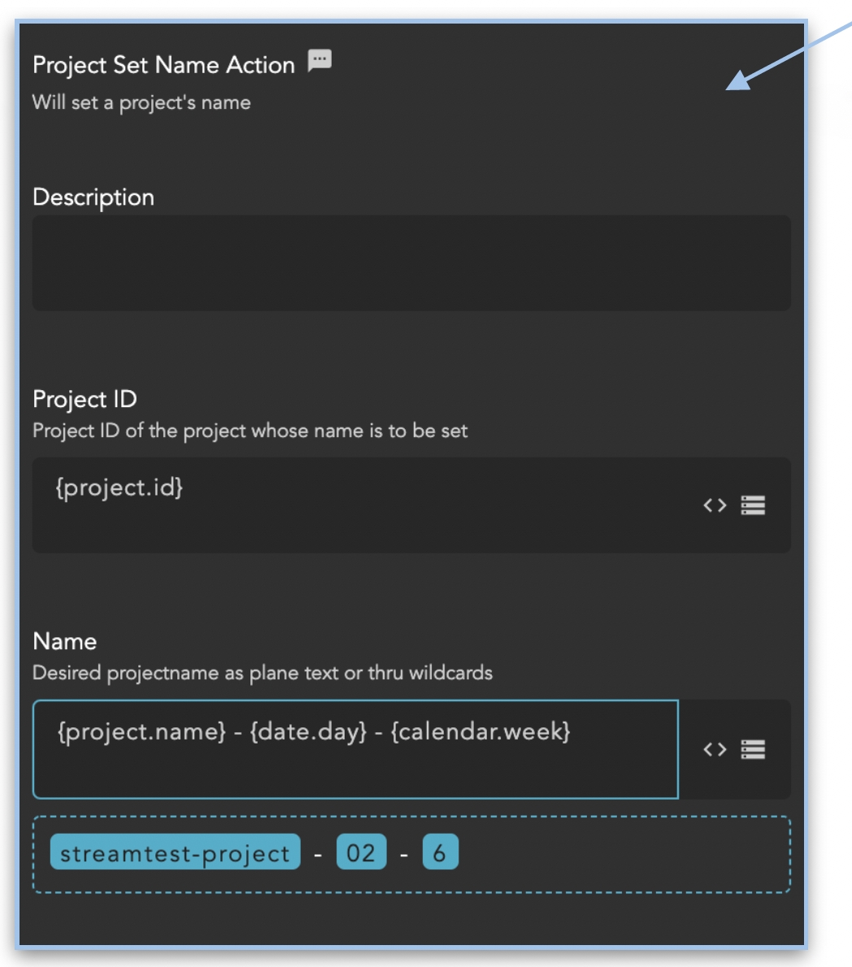
Task: Click the Name wildcard input field
Action: [x=355, y=748]
